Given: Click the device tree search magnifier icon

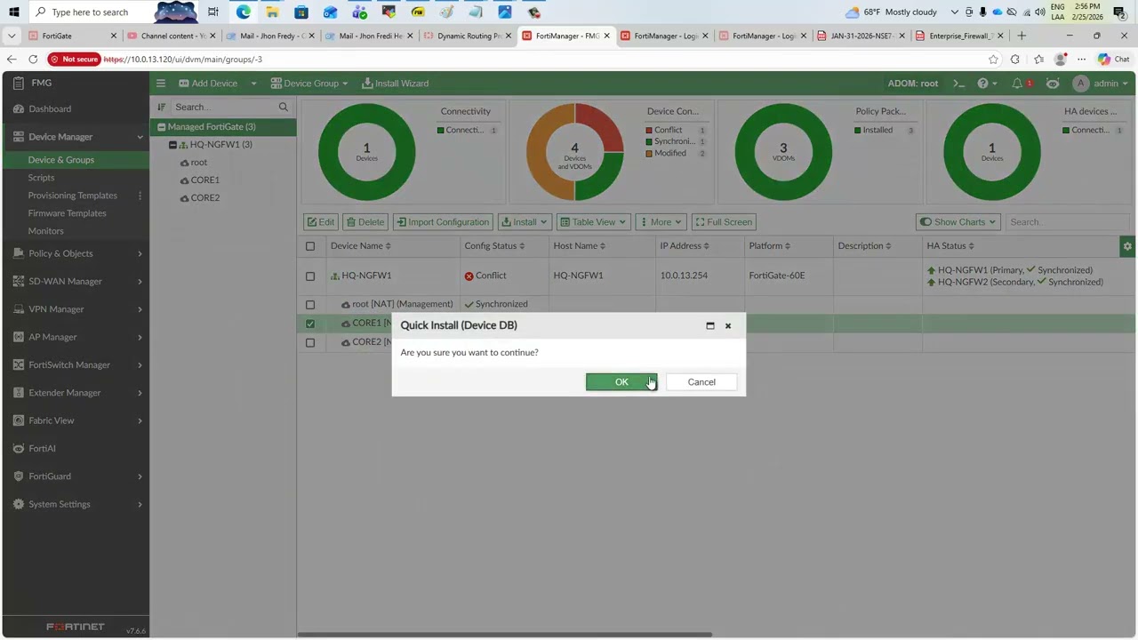Looking at the screenshot, I should coord(284,108).
